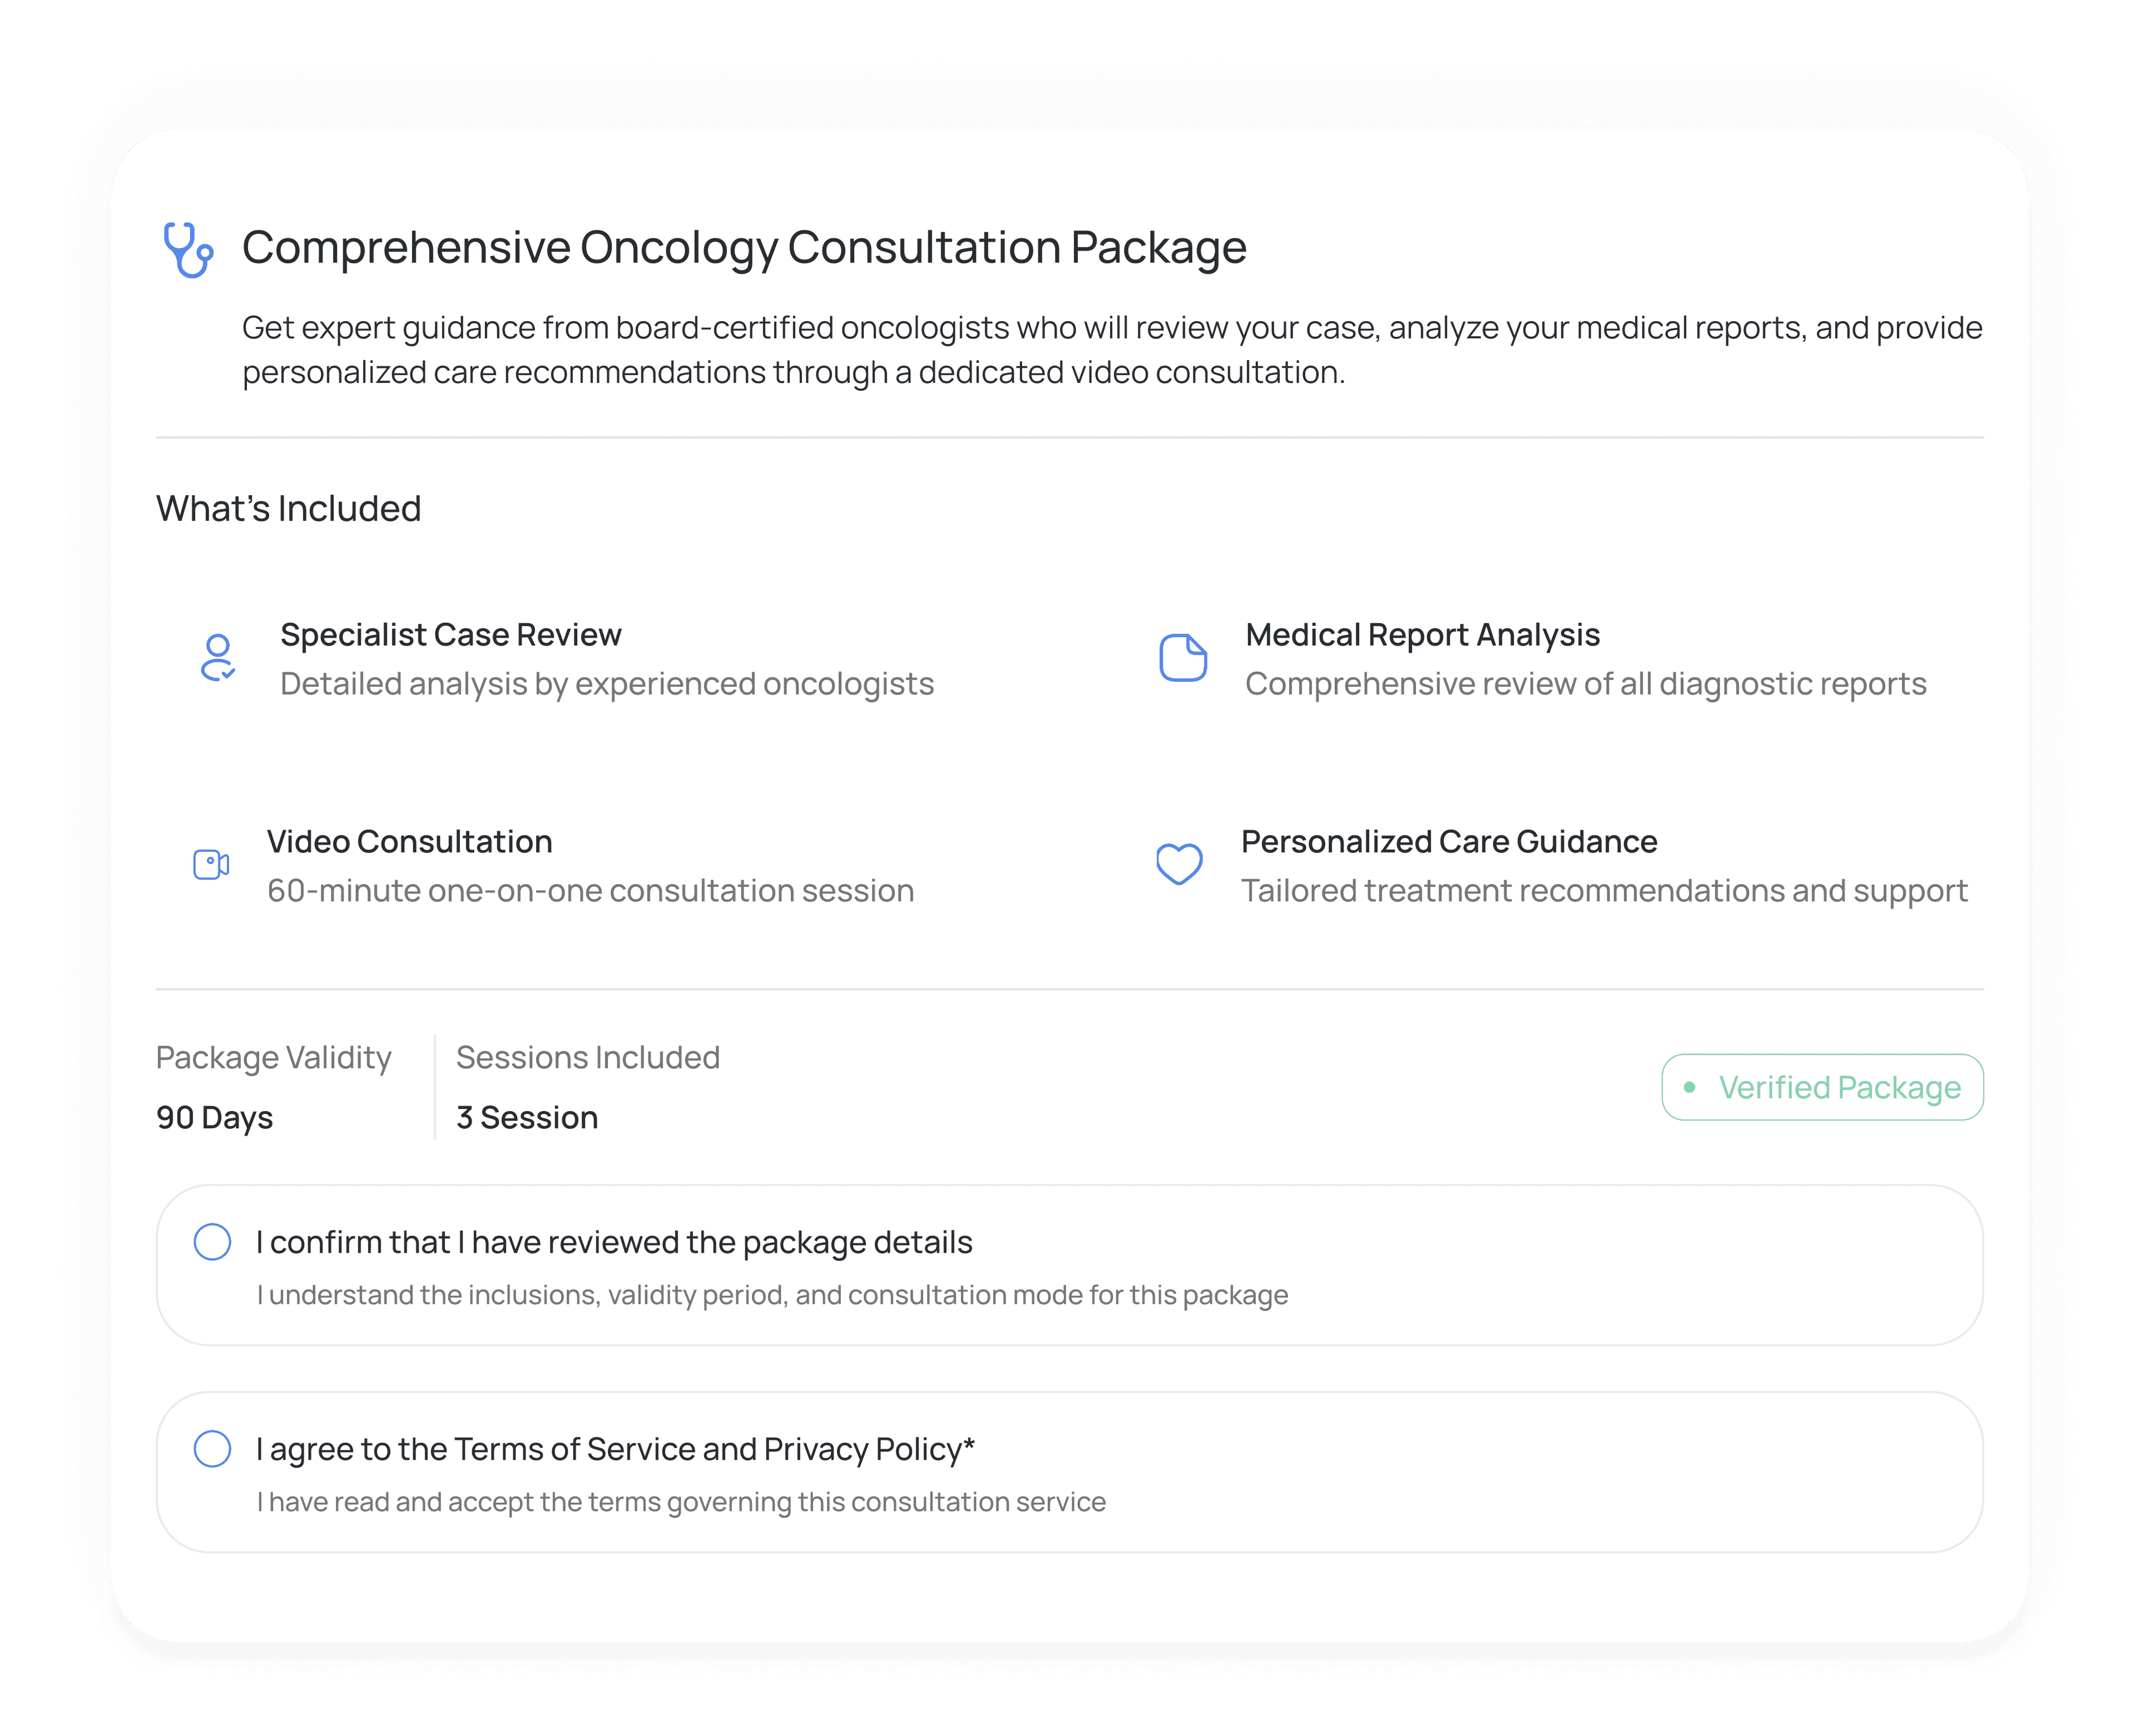This screenshot has height=1736, width=2140.
Task: Click the Comprehensive Oncology Consultation Package title
Action: (743, 247)
